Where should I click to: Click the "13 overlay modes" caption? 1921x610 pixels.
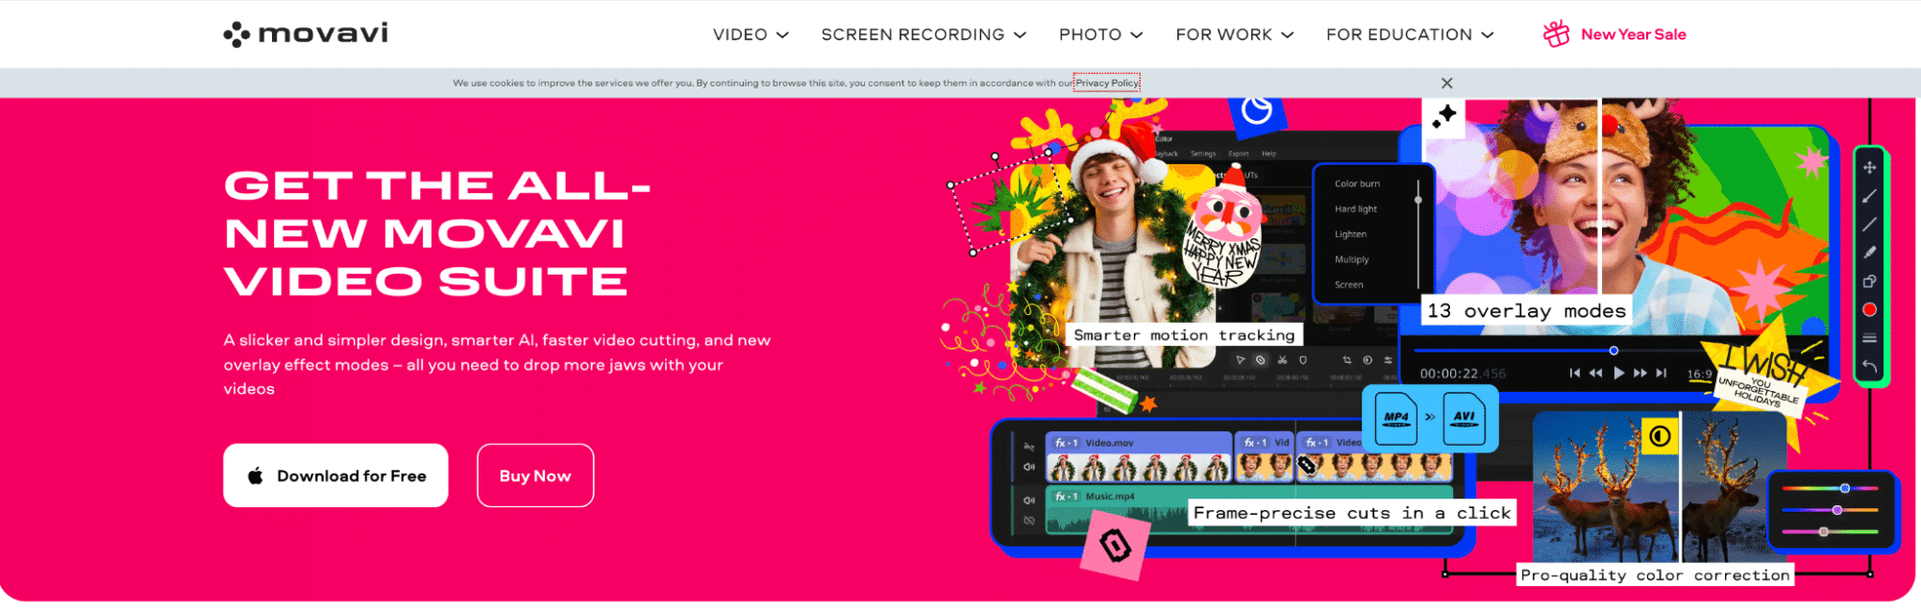point(1526,310)
